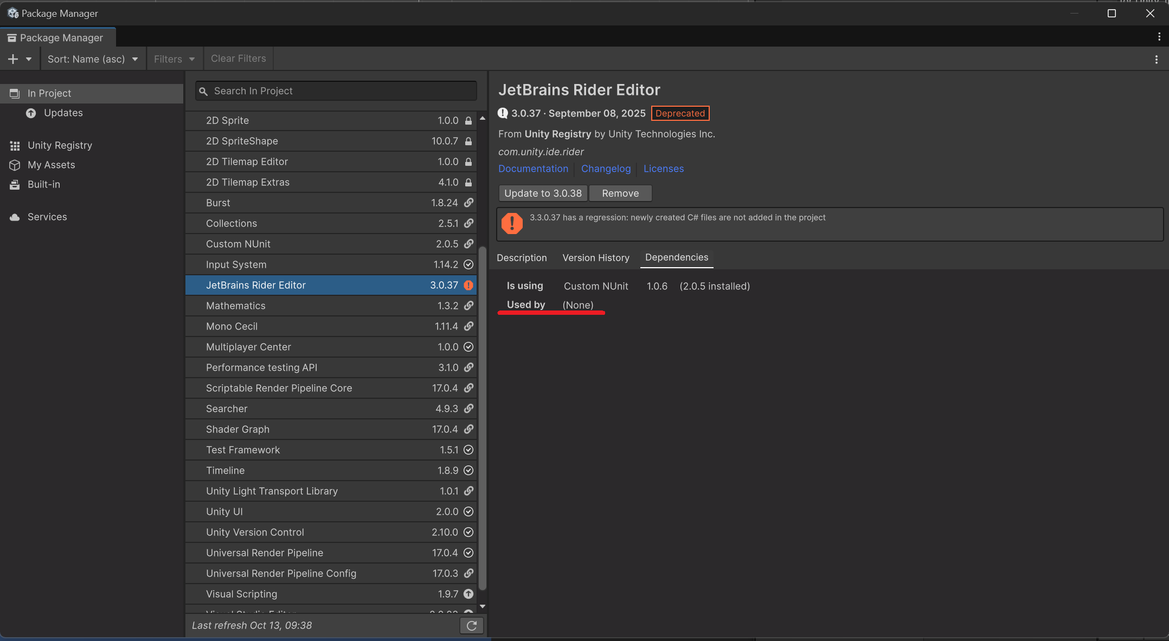Viewport: 1169px width, 641px height.
Task: Click the add package plus icon
Action: pos(13,59)
